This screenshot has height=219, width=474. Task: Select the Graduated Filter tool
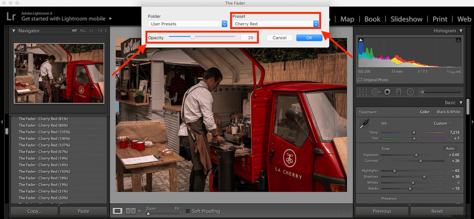(x=398, y=92)
